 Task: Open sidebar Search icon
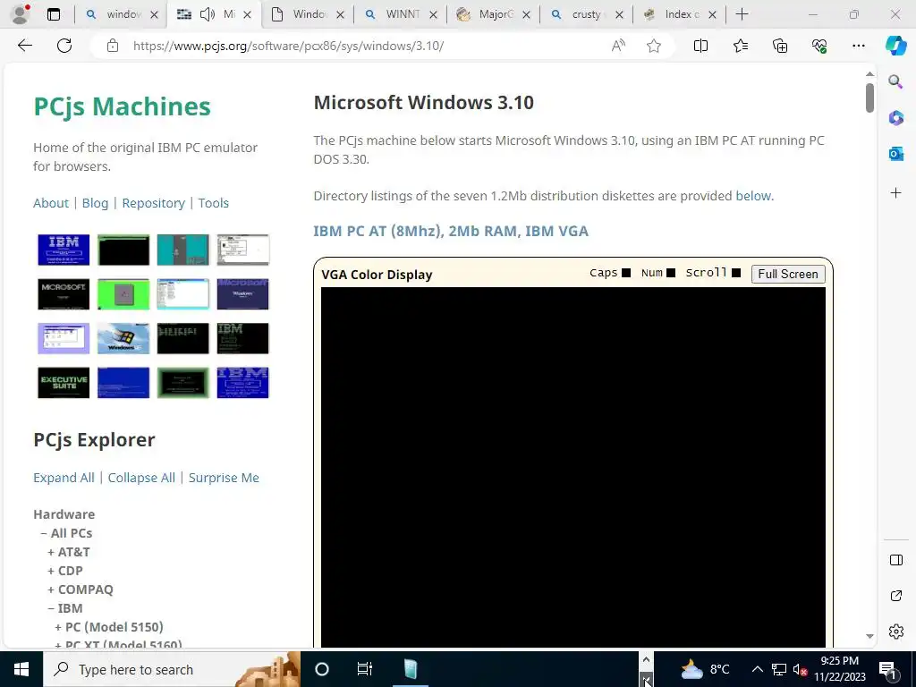tap(895, 81)
